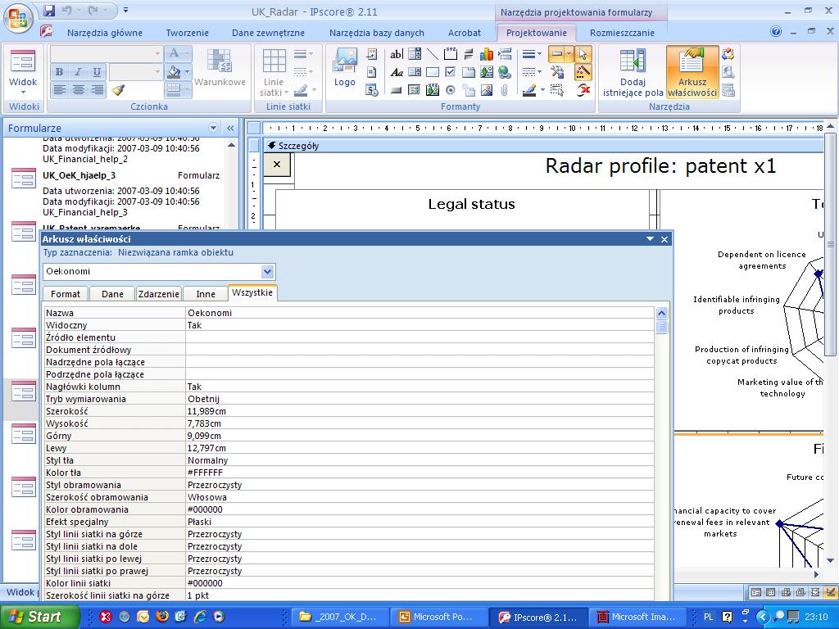The height and width of the screenshot is (629, 839).
Task: Insert Date and Time control
Action: (372, 90)
